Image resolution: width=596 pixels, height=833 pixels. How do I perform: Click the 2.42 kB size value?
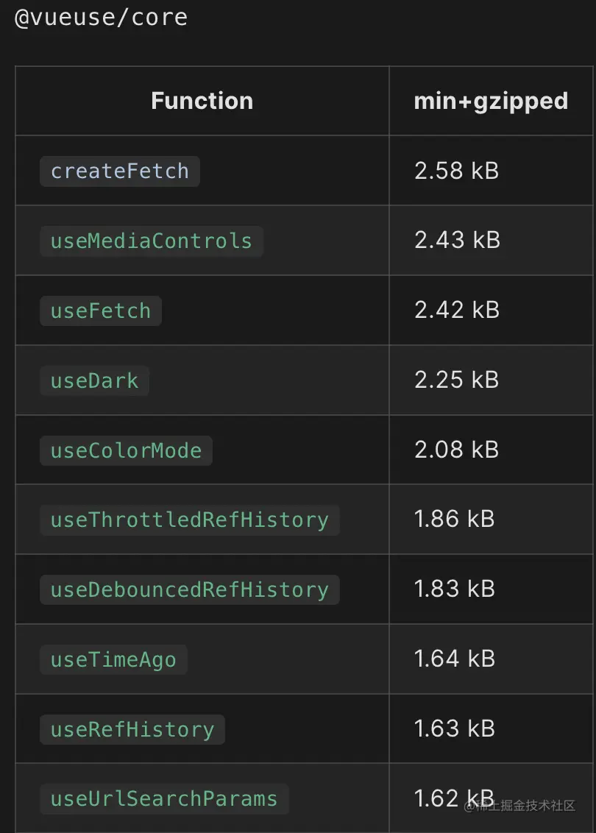[x=457, y=310]
